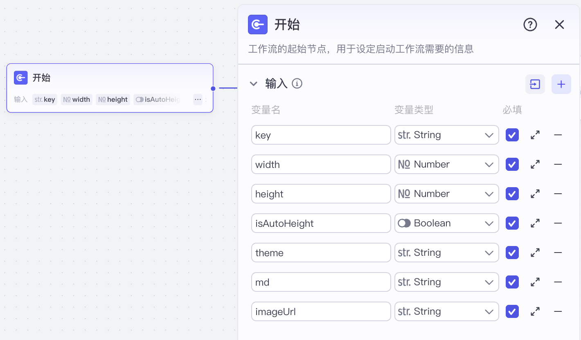The width and height of the screenshot is (581, 340).
Task: Toggle the required checkbox for isAutoHeight
Action: click(512, 223)
